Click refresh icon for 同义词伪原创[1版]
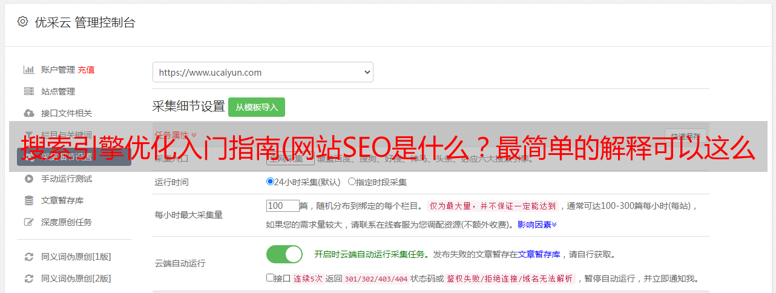The width and height of the screenshot is (776, 293). tap(28, 257)
